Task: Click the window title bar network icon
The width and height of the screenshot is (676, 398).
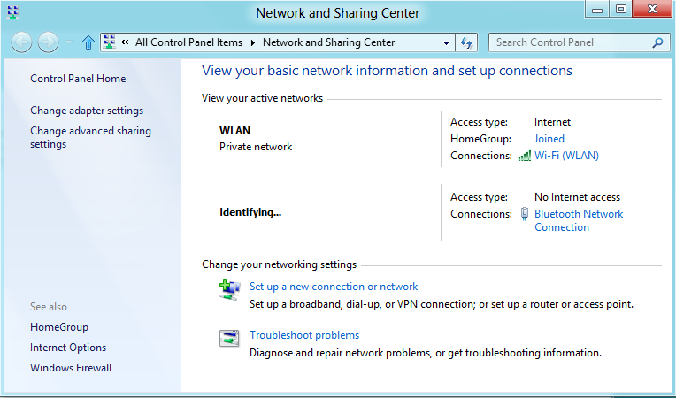Action: (x=13, y=12)
